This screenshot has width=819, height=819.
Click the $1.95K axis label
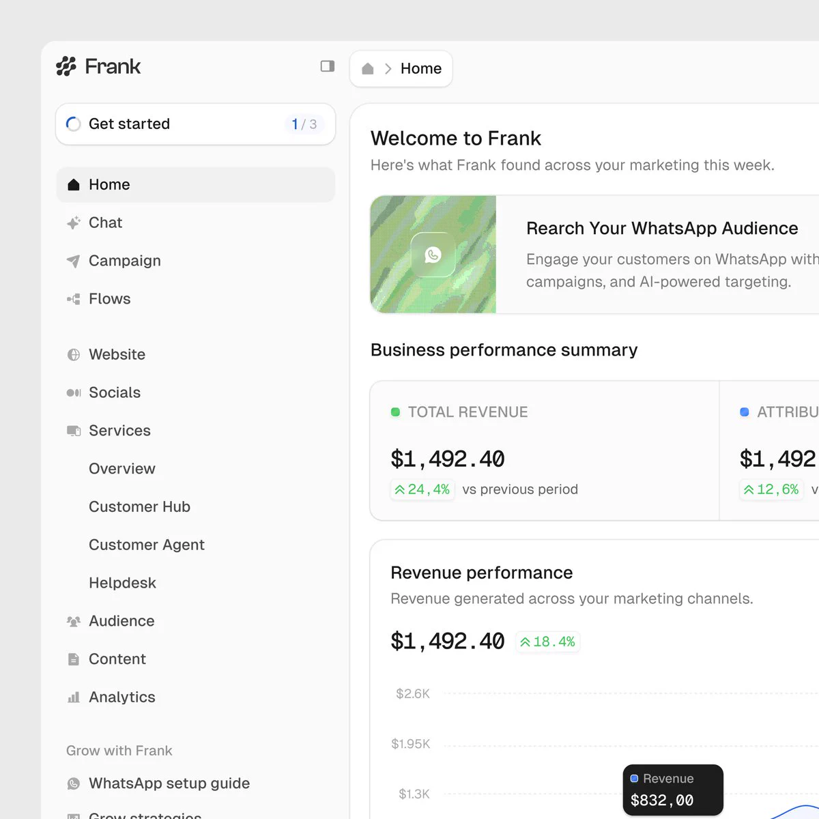pos(411,744)
